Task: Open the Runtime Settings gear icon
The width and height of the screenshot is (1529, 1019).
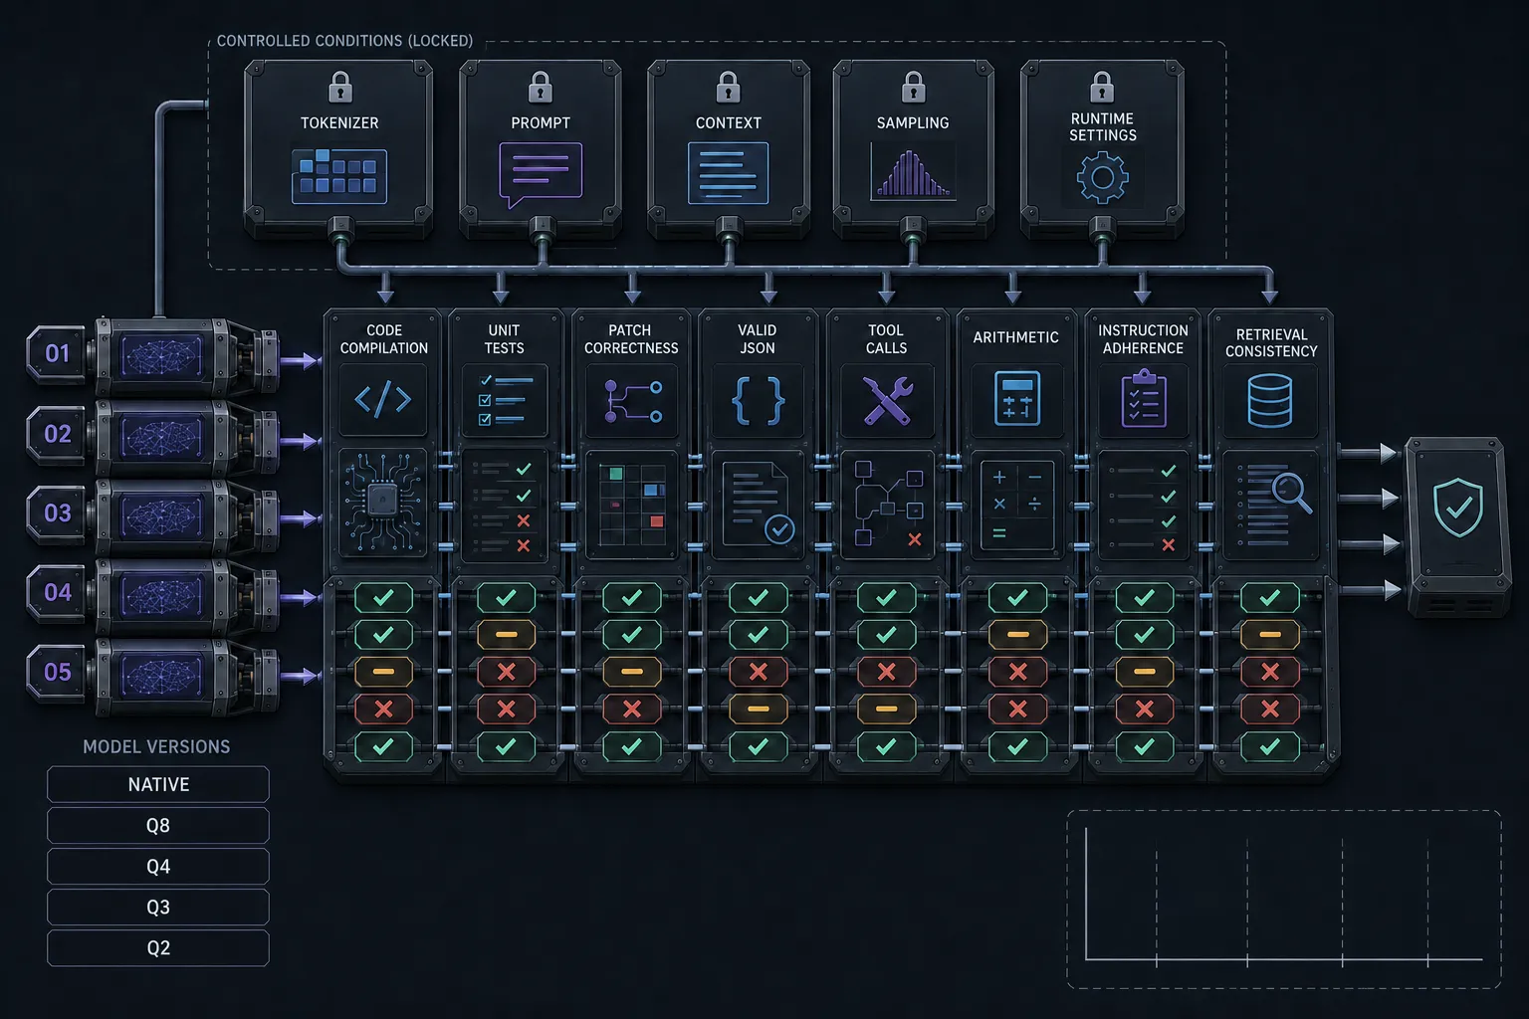Action: coord(1102,178)
